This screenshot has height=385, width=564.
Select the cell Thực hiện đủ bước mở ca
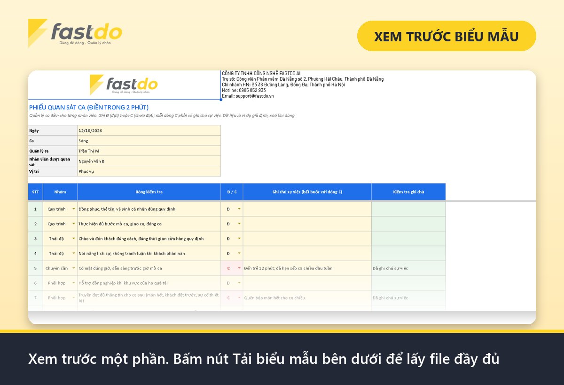pos(149,224)
